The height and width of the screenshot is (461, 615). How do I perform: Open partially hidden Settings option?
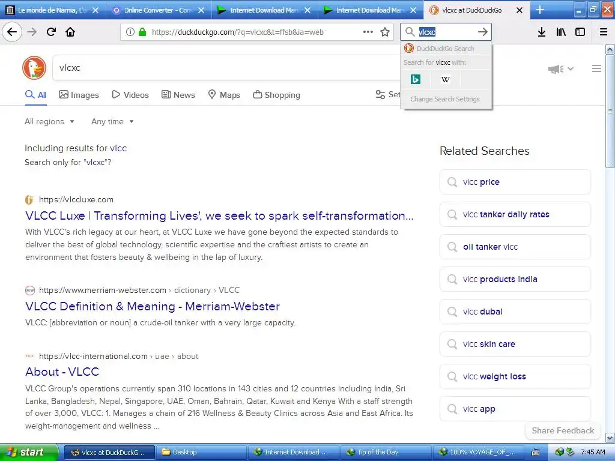coord(387,94)
